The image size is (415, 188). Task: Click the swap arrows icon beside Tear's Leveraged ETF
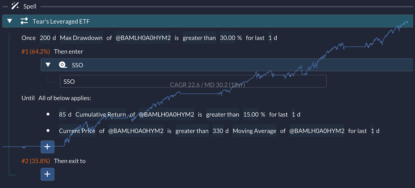[x=24, y=21]
